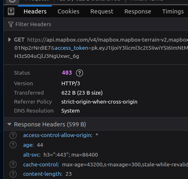The width and height of the screenshot is (188, 179).
Task: Open help icon for cache-control header
Action: pos(13,164)
